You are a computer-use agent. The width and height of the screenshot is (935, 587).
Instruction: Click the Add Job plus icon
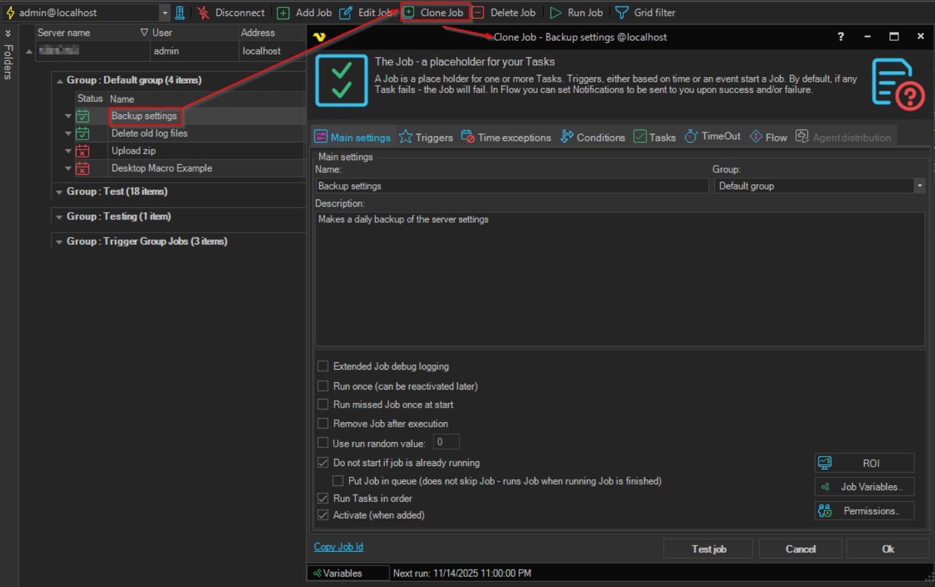coord(283,13)
